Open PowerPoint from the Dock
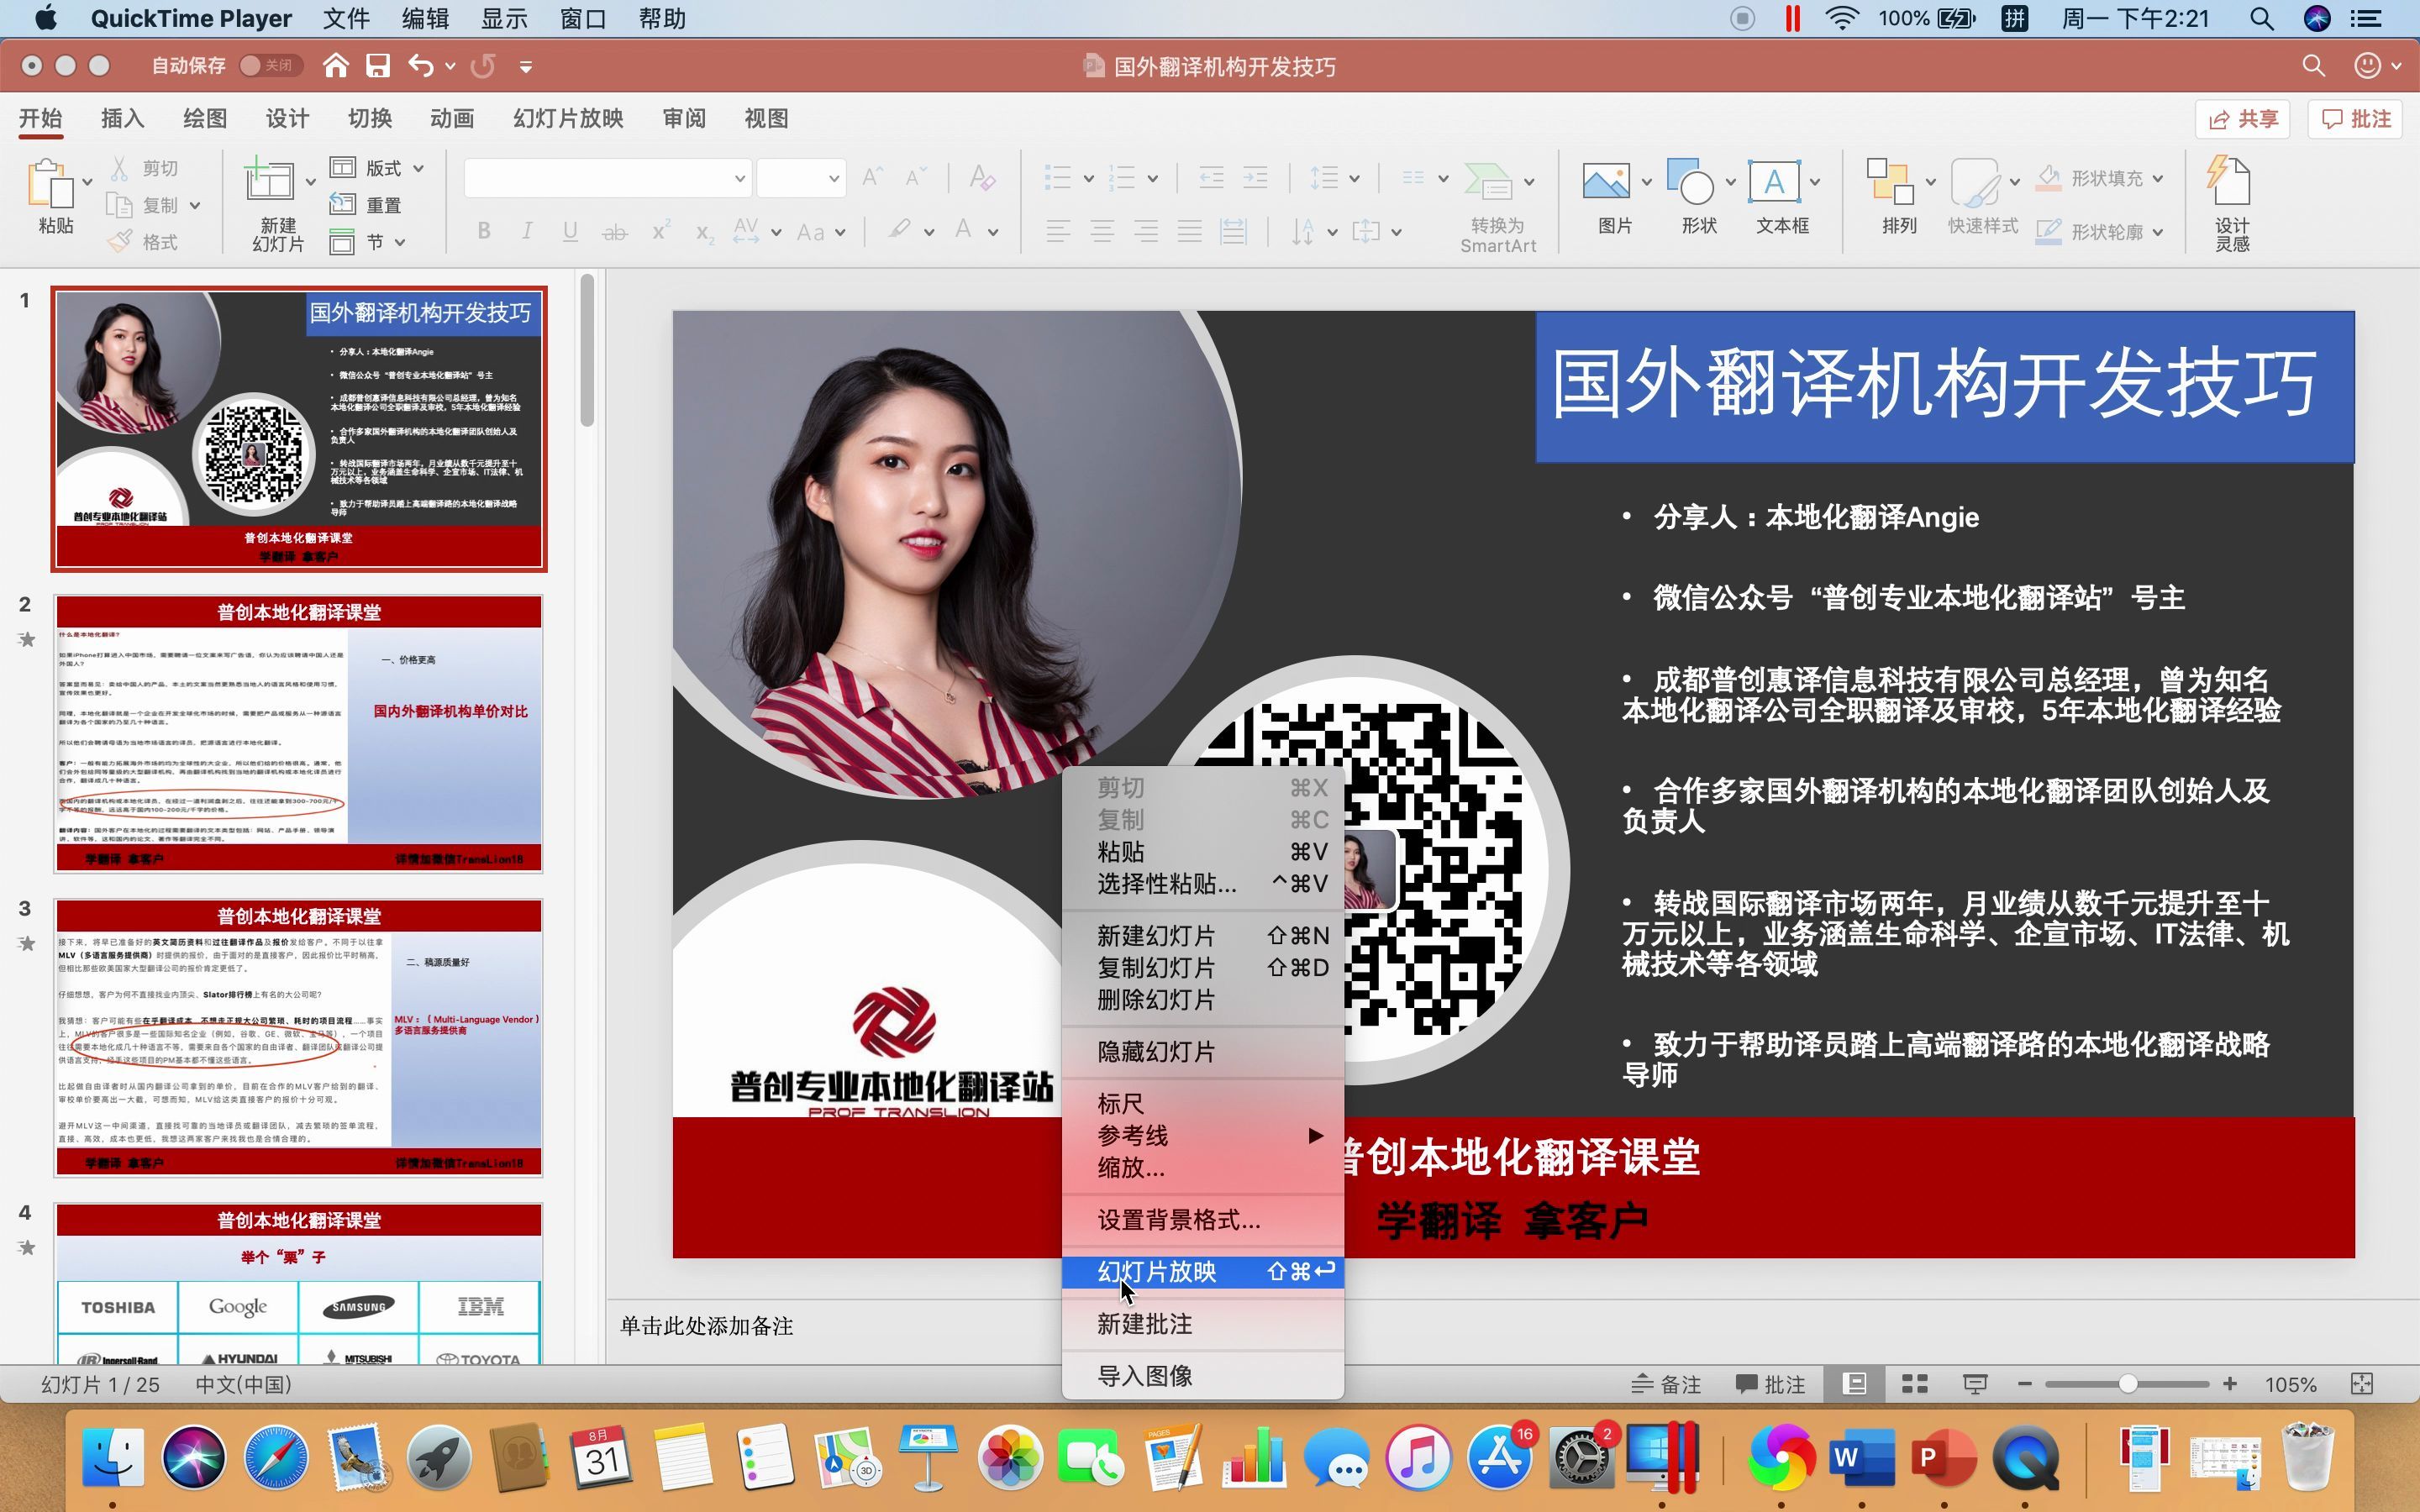The height and width of the screenshot is (1512, 2420). pos(1943,1458)
